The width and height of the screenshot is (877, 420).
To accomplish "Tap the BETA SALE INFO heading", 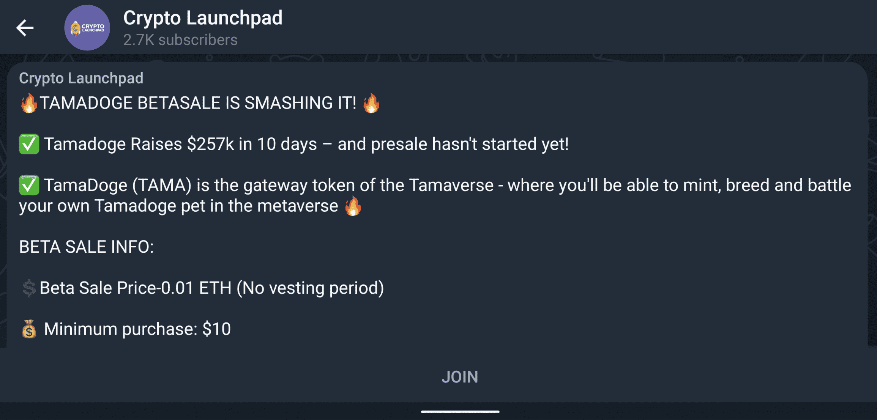I will 87,247.
